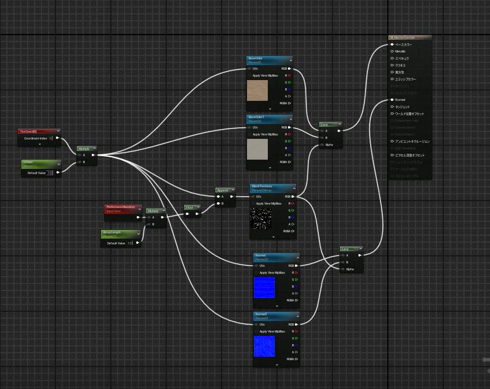This screenshot has height=389, width=490.
Task: Click the エミッシブカラー input pin
Action: [392, 79]
